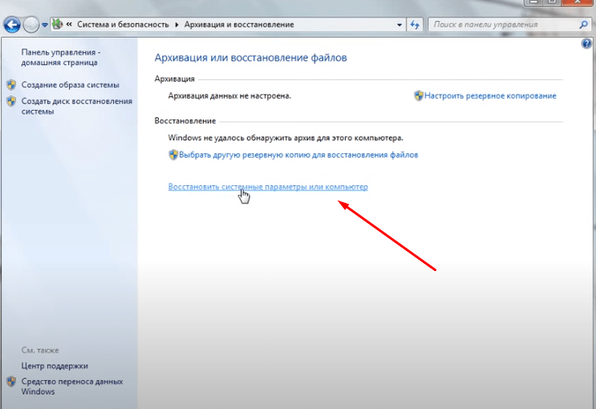Click shield icon next to 'Настроить резервное копирование'
The height and width of the screenshot is (409, 596).
419,95
